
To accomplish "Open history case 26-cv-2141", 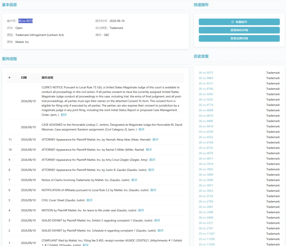I will [206, 229].
